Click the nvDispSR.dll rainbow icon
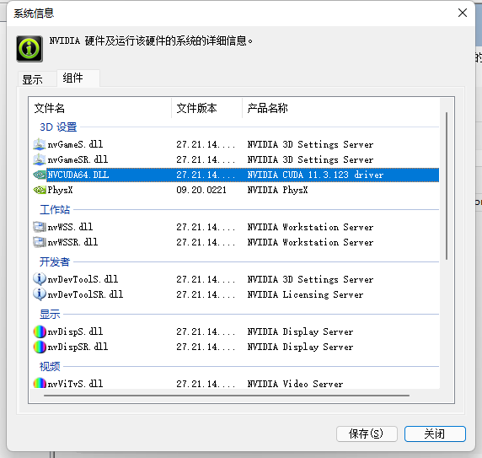Screen dimensions: 482x458 [40, 347]
